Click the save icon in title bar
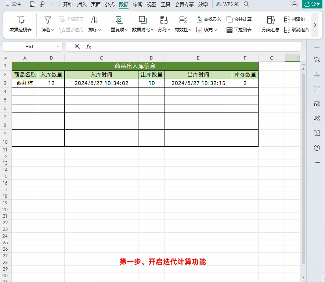 [x=33, y=4]
